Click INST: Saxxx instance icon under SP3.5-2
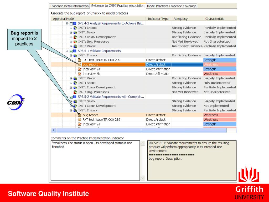Screen dimensions: 269x202 click(75, 101)
